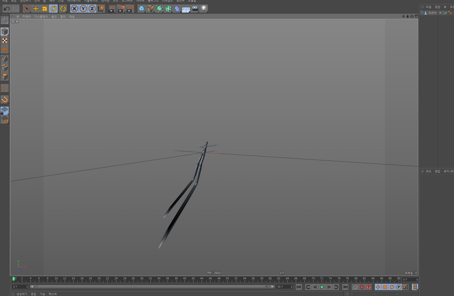Render to Picture Viewer icon
Viewport: 454px width, 296px height.
coord(121,8)
